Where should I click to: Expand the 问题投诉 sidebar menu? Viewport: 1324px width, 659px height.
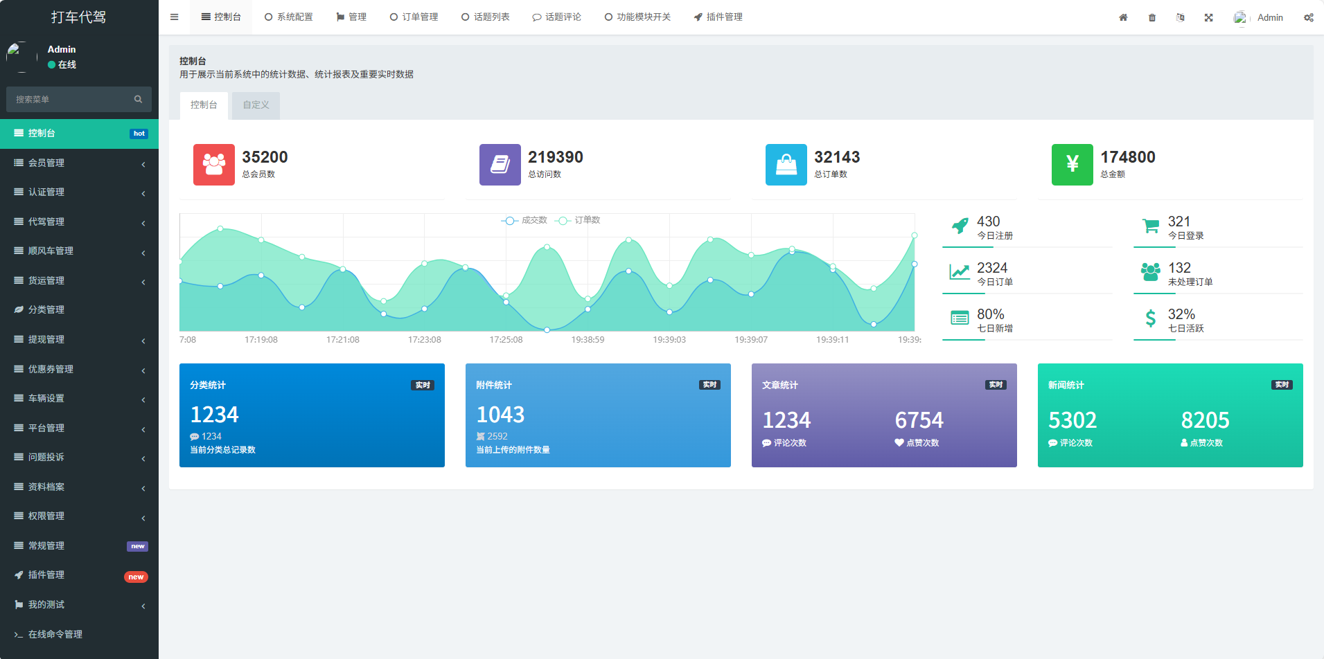79,457
